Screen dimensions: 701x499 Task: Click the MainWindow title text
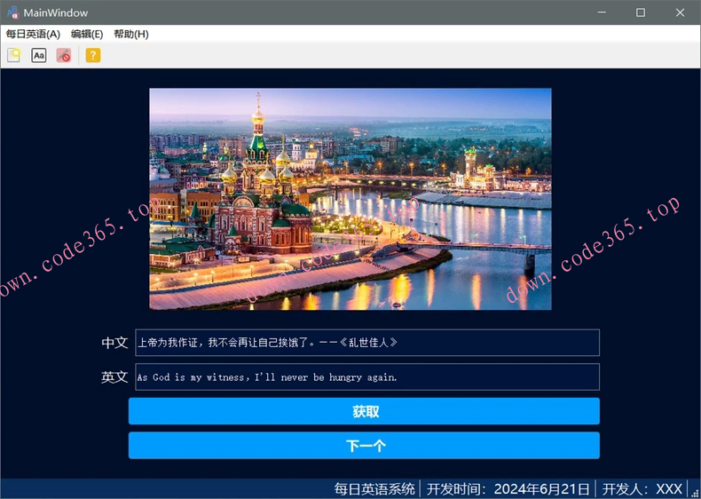click(56, 13)
